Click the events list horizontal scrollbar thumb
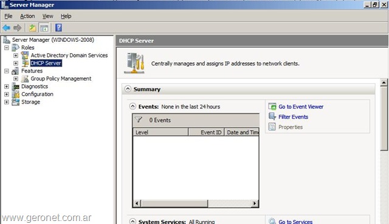 pyautogui.click(x=174, y=203)
